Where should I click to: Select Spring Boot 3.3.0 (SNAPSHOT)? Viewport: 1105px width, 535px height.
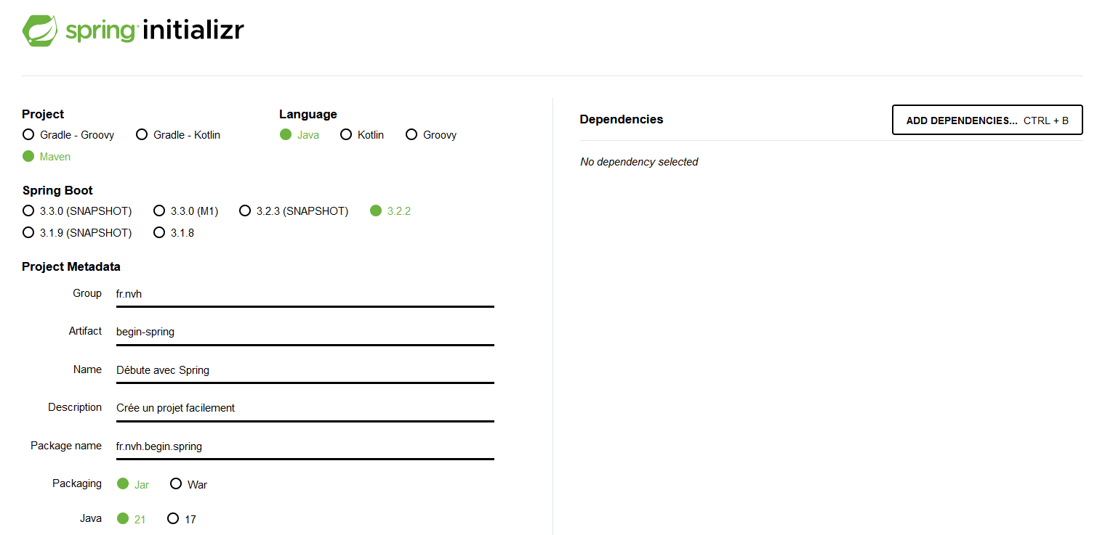click(77, 211)
